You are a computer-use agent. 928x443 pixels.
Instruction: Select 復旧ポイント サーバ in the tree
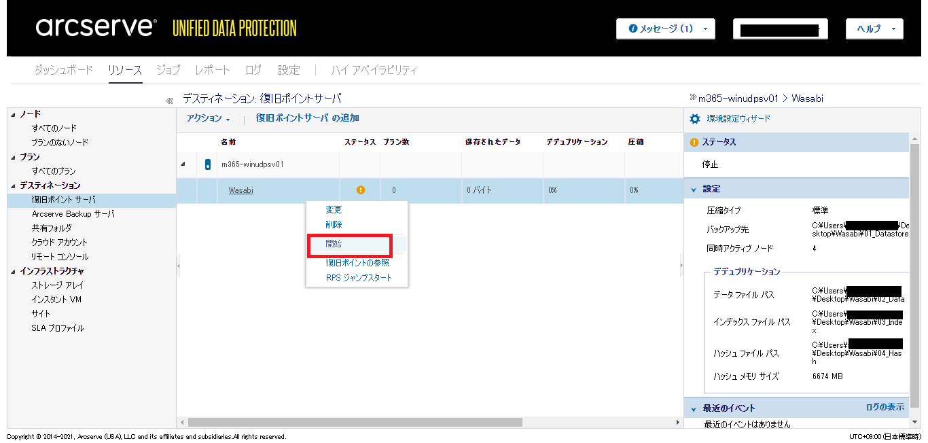tap(64, 200)
